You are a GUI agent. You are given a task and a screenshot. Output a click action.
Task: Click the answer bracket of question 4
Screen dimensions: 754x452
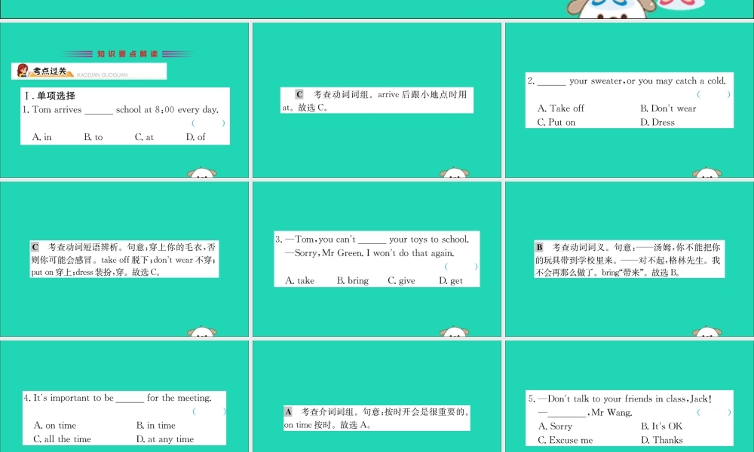coord(209,411)
